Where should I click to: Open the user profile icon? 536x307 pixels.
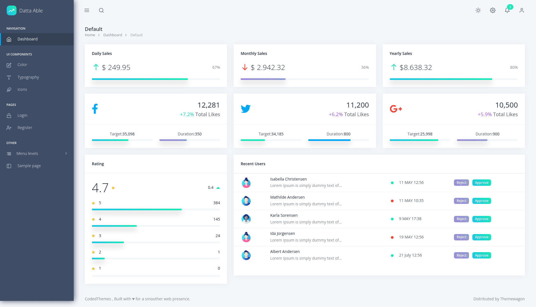(522, 10)
